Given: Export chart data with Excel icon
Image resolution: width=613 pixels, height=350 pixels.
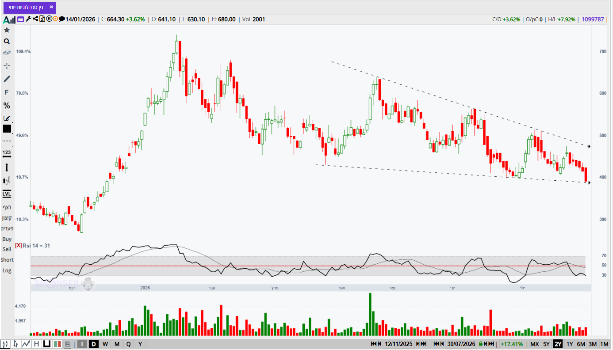Looking at the screenshot, I should pyautogui.click(x=42, y=19).
